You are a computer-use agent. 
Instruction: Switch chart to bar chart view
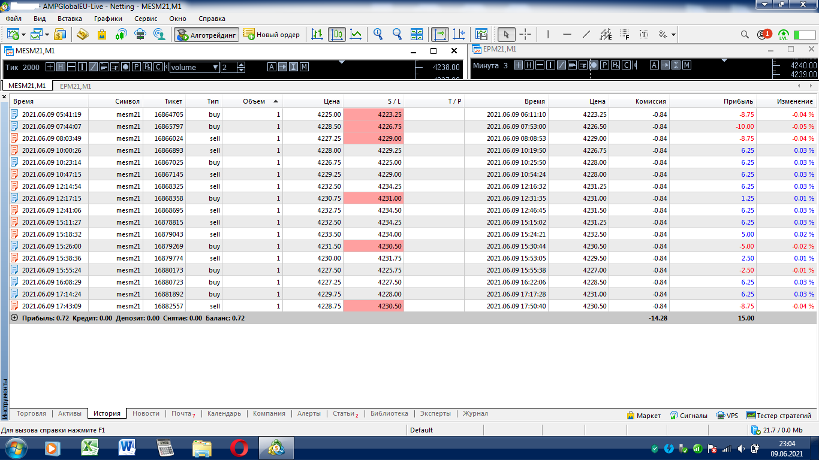coord(318,34)
